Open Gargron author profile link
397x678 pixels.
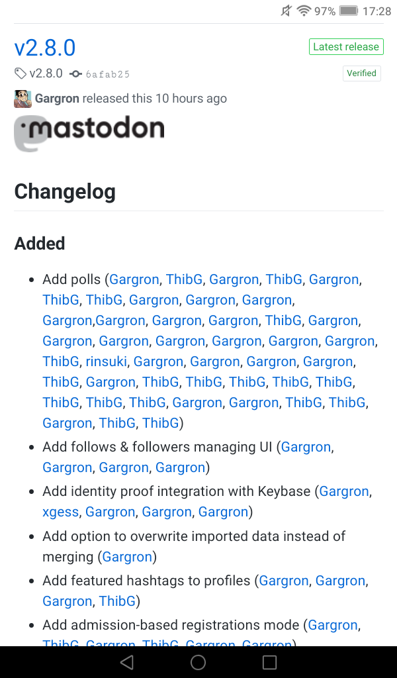57,99
